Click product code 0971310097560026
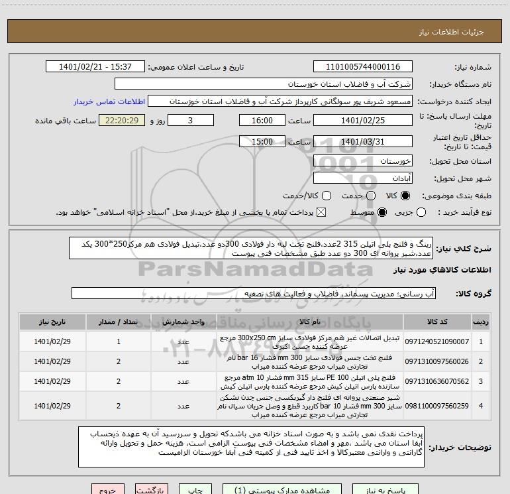This screenshot has height=494, width=510. [437, 361]
